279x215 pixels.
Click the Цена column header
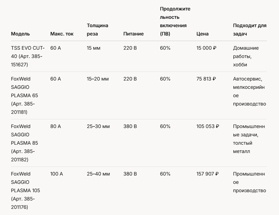202,34
